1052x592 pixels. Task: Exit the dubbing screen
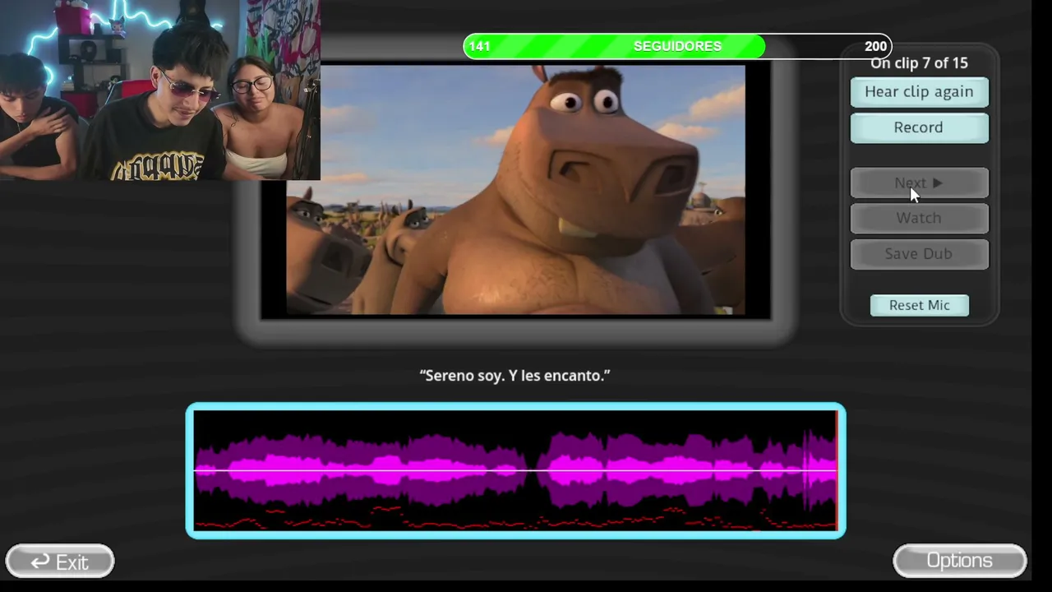click(60, 562)
